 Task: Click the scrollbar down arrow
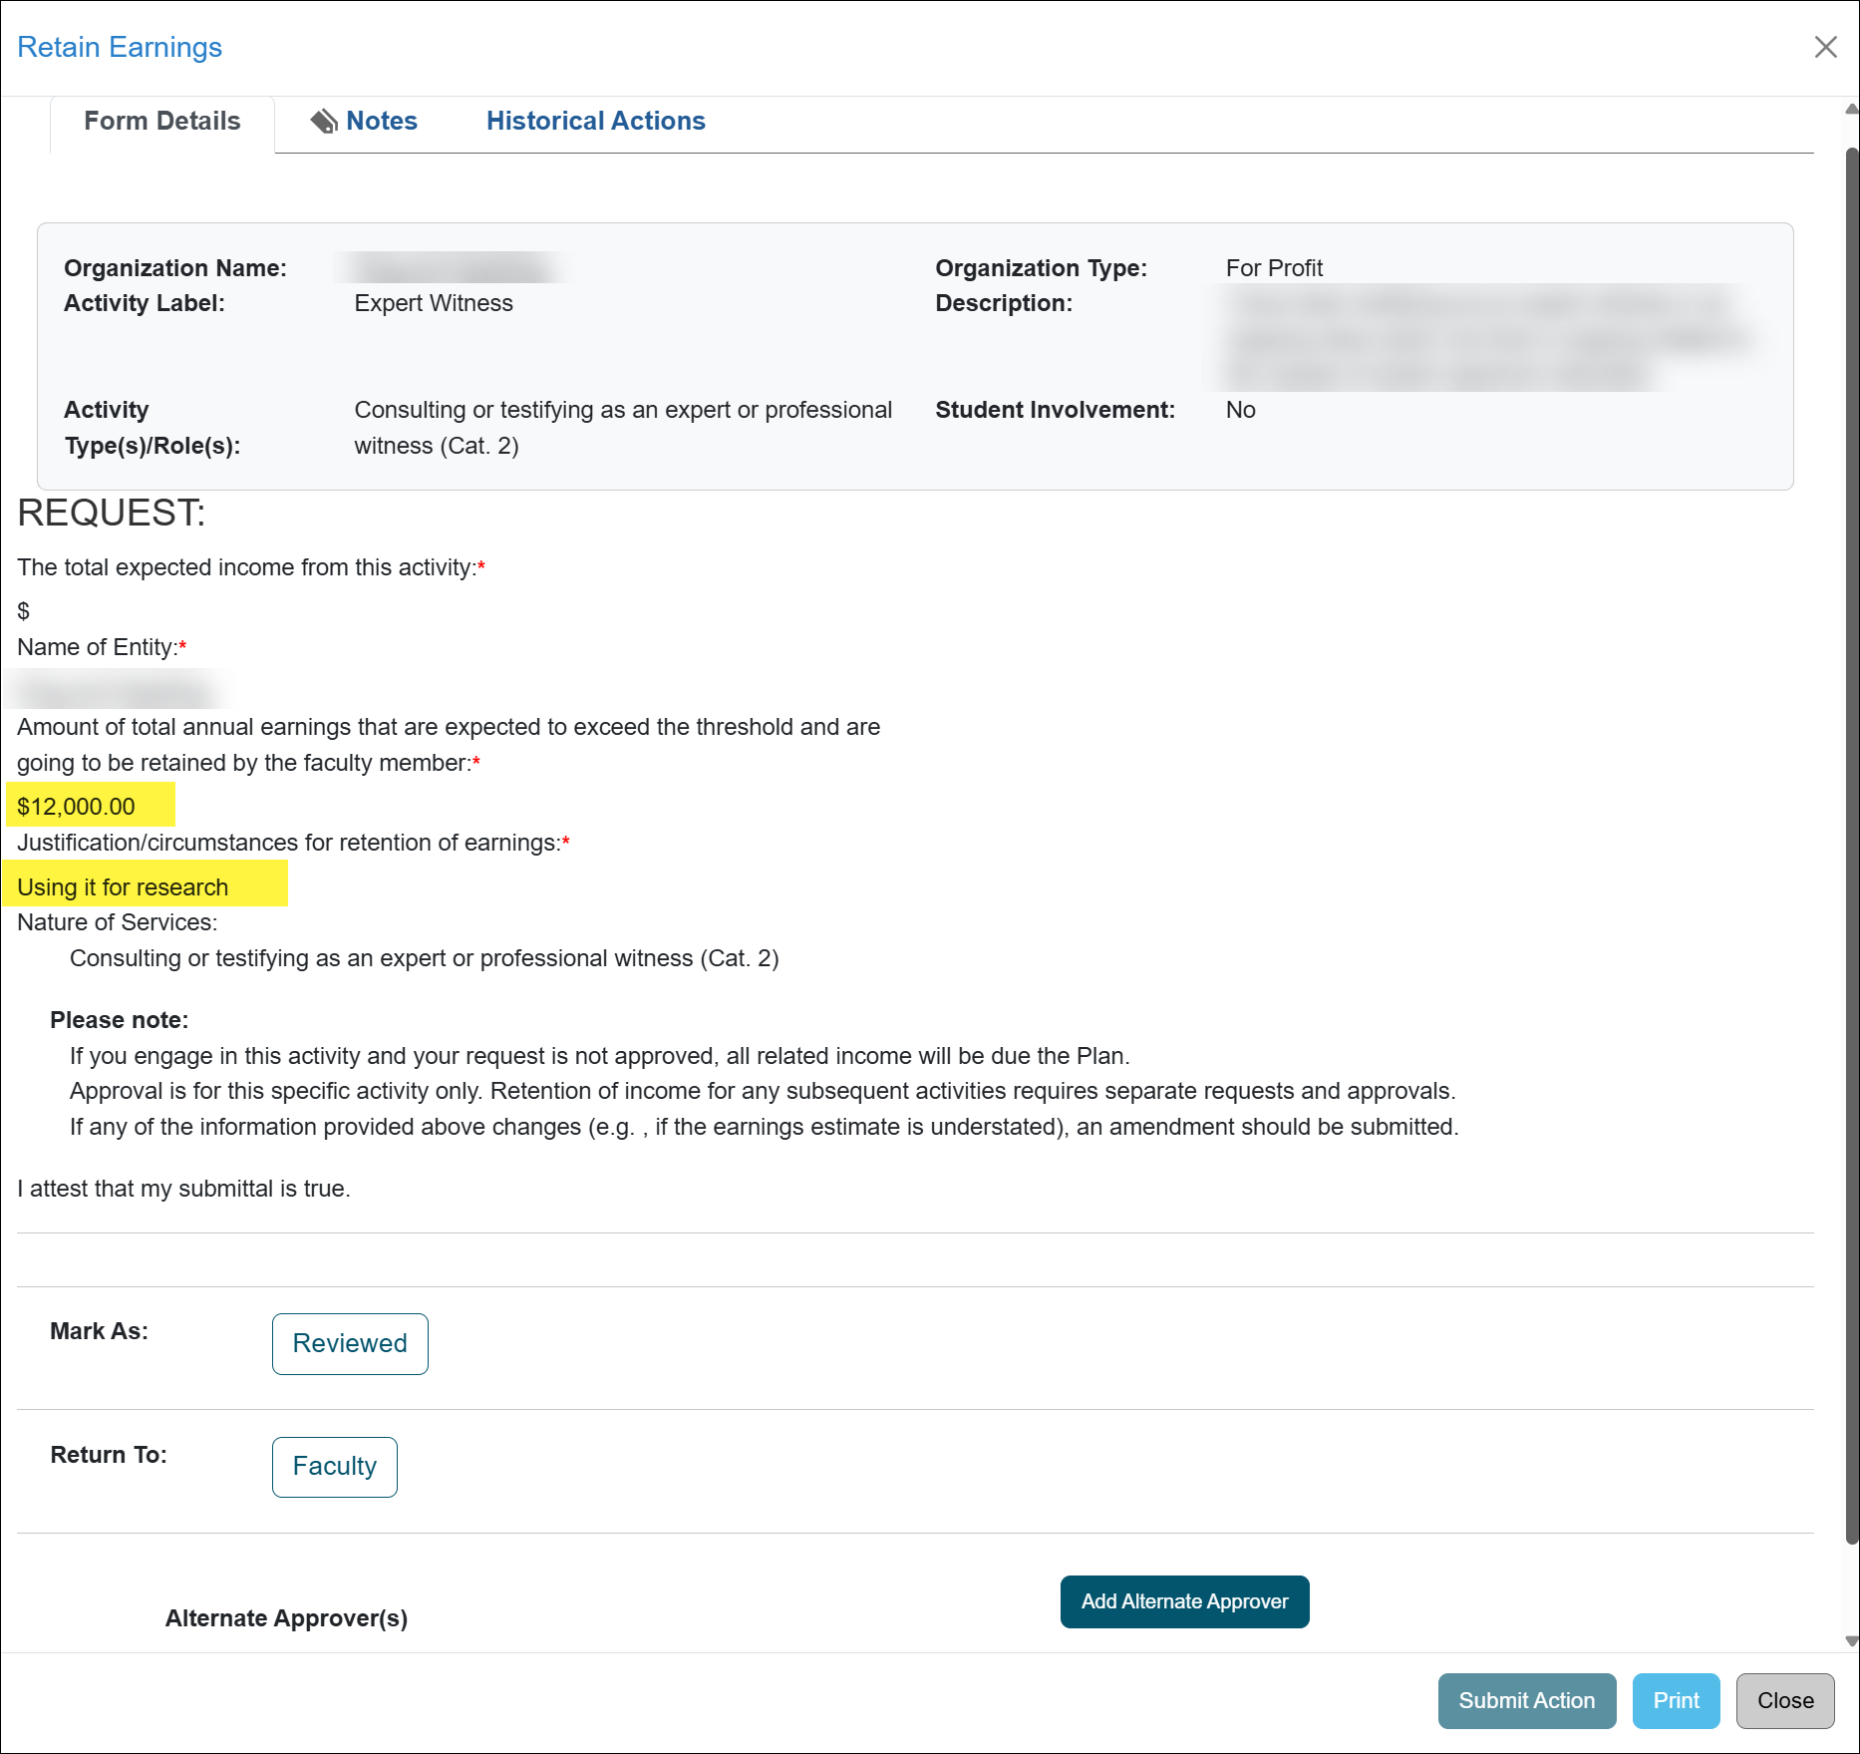click(x=1851, y=1640)
